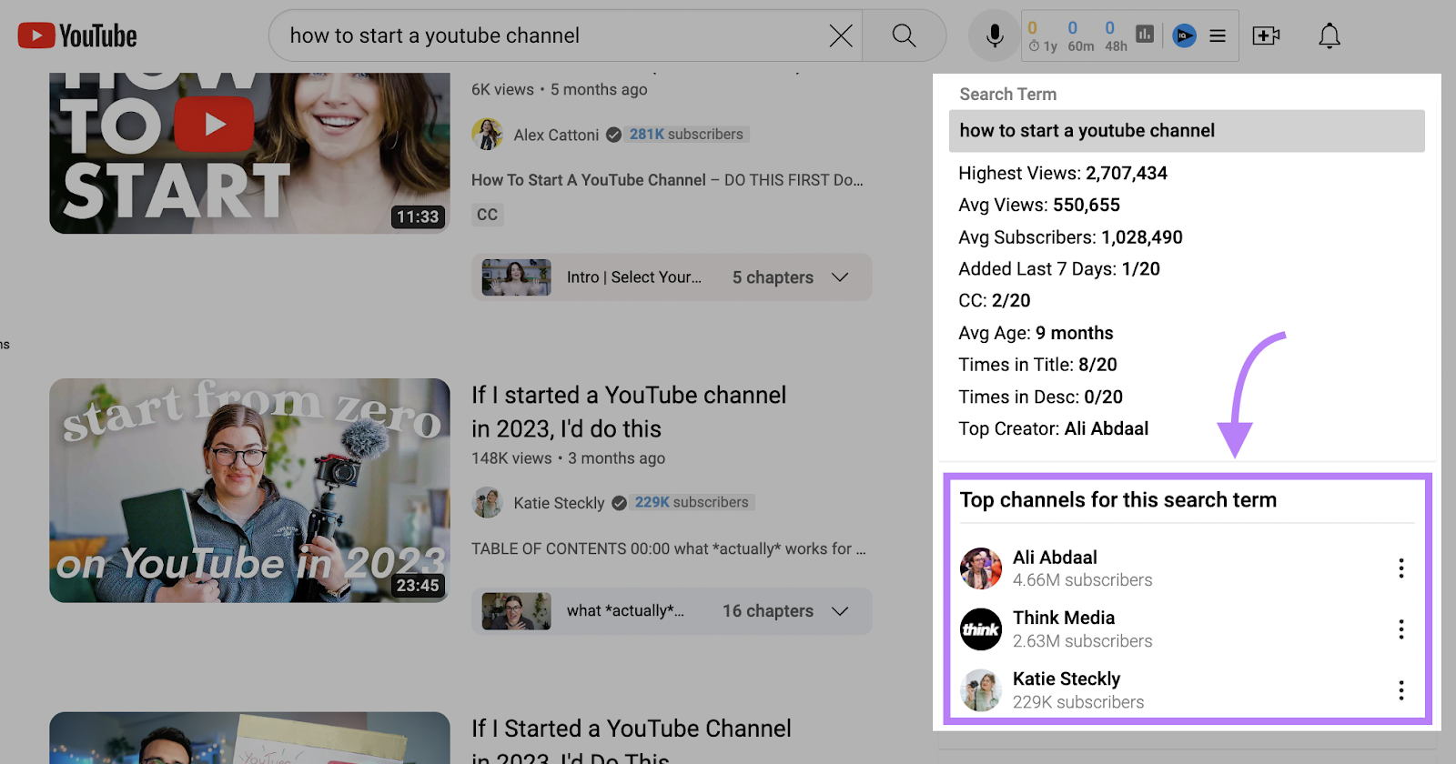The height and width of the screenshot is (764, 1456).
Task: Open video description 'How To Start A YouTube Channel'
Action: pyautogui.click(x=668, y=180)
